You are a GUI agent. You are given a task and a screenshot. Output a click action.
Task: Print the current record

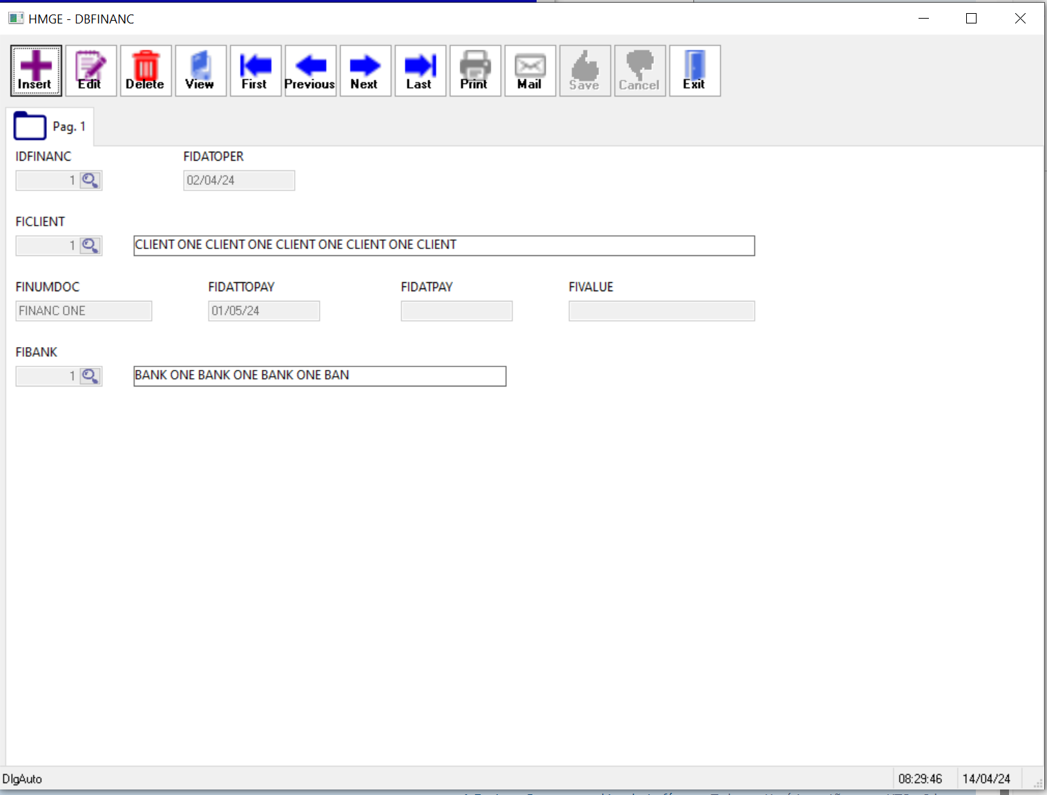pyautogui.click(x=475, y=70)
